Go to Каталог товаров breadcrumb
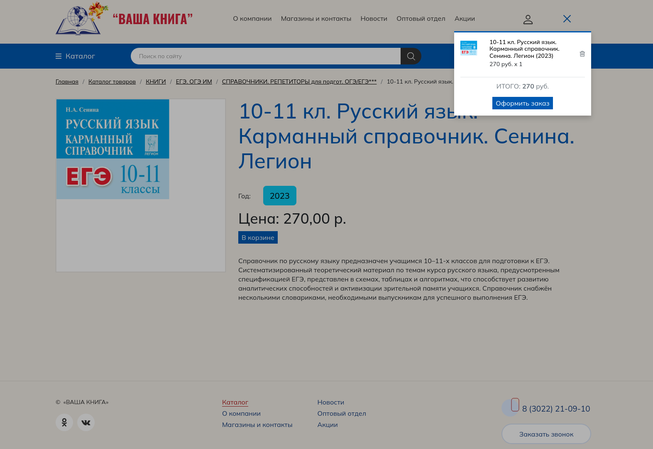Viewport: 653px width, 449px height. [x=112, y=81]
